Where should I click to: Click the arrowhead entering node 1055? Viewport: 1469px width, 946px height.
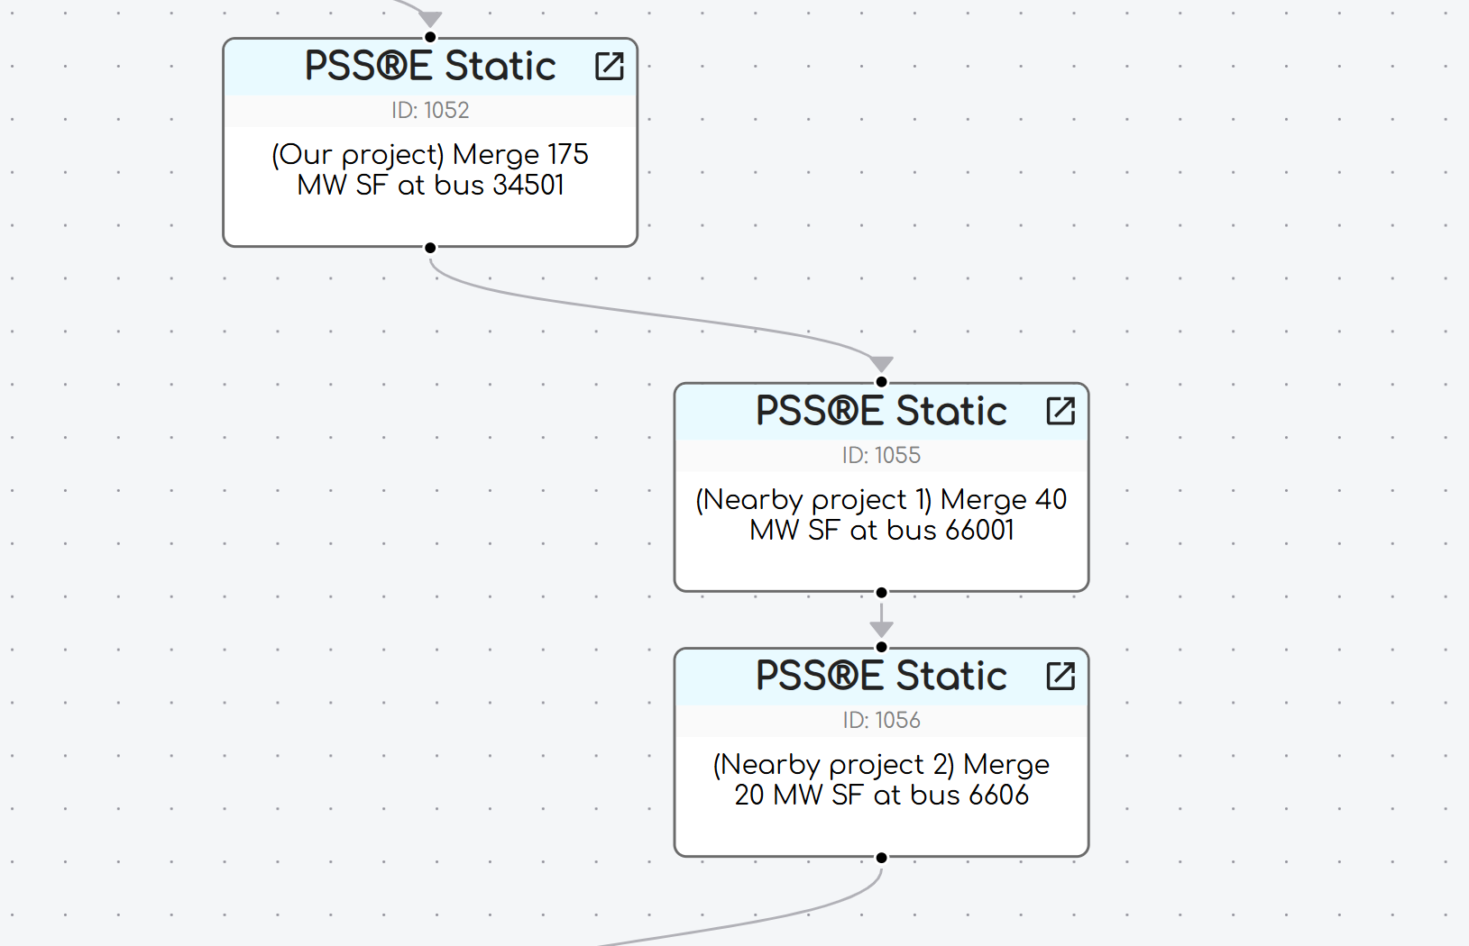[x=881, y=364]
